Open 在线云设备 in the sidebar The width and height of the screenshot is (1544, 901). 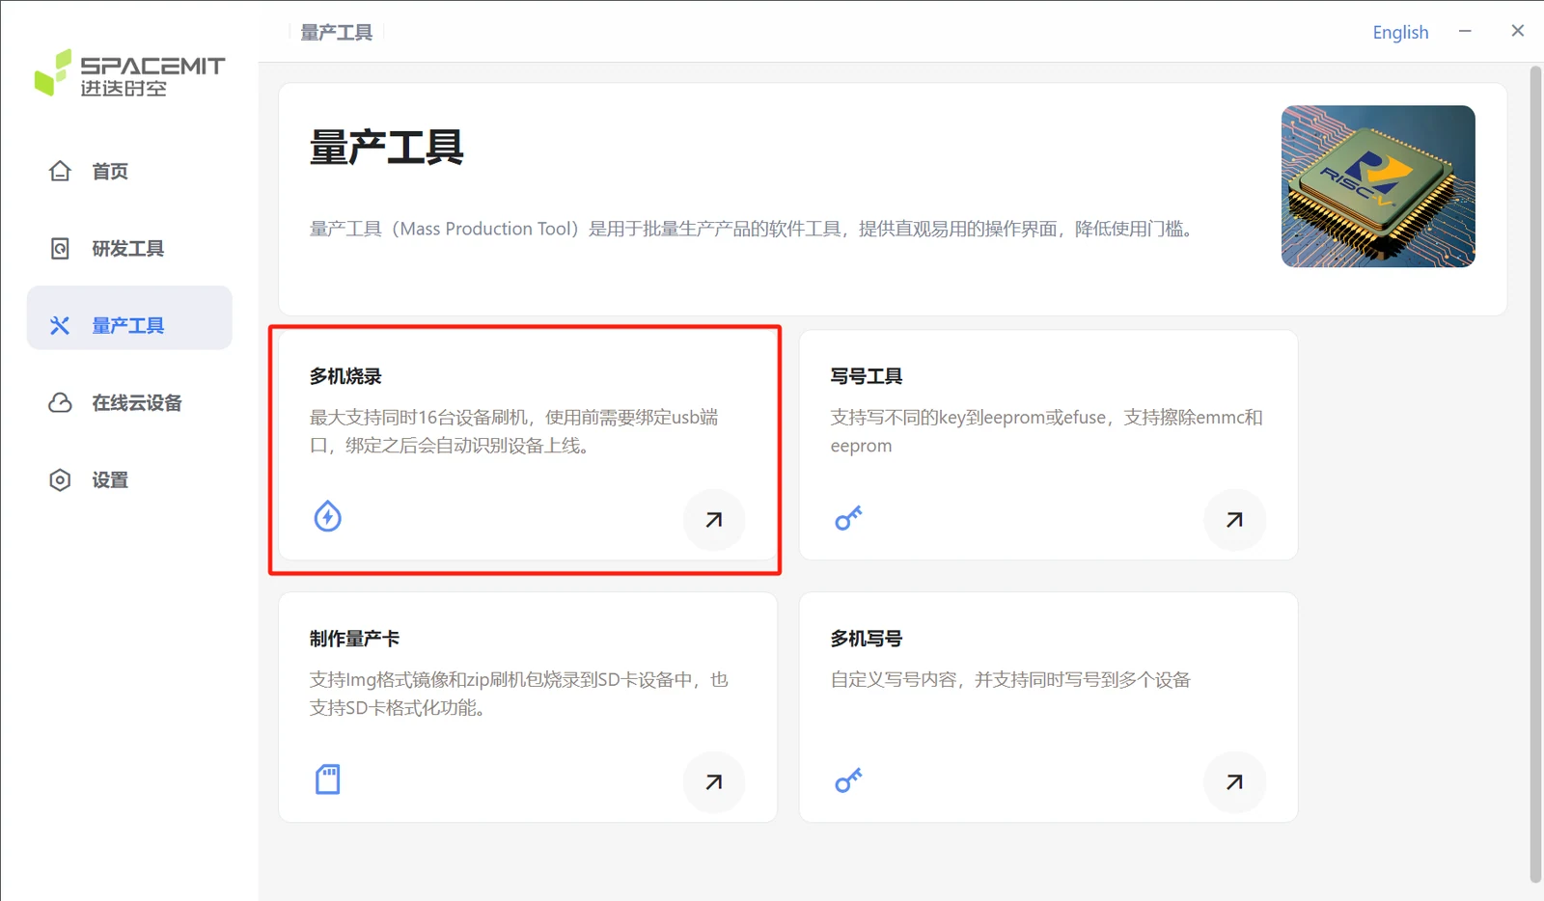(x=129, y=403)
